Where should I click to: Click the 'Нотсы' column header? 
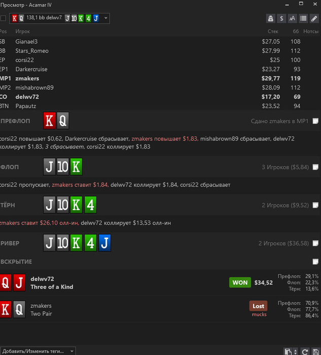(x=311, y=31)
